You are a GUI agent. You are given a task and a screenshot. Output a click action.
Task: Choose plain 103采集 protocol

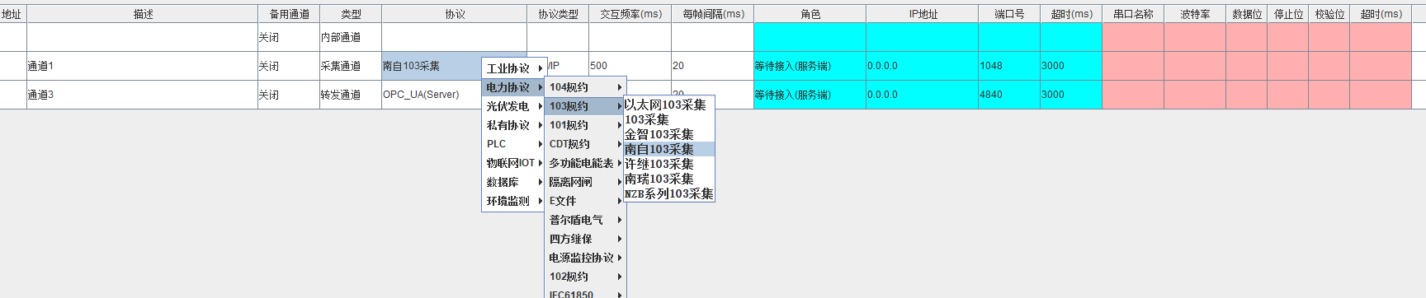[x=668, y=119]
